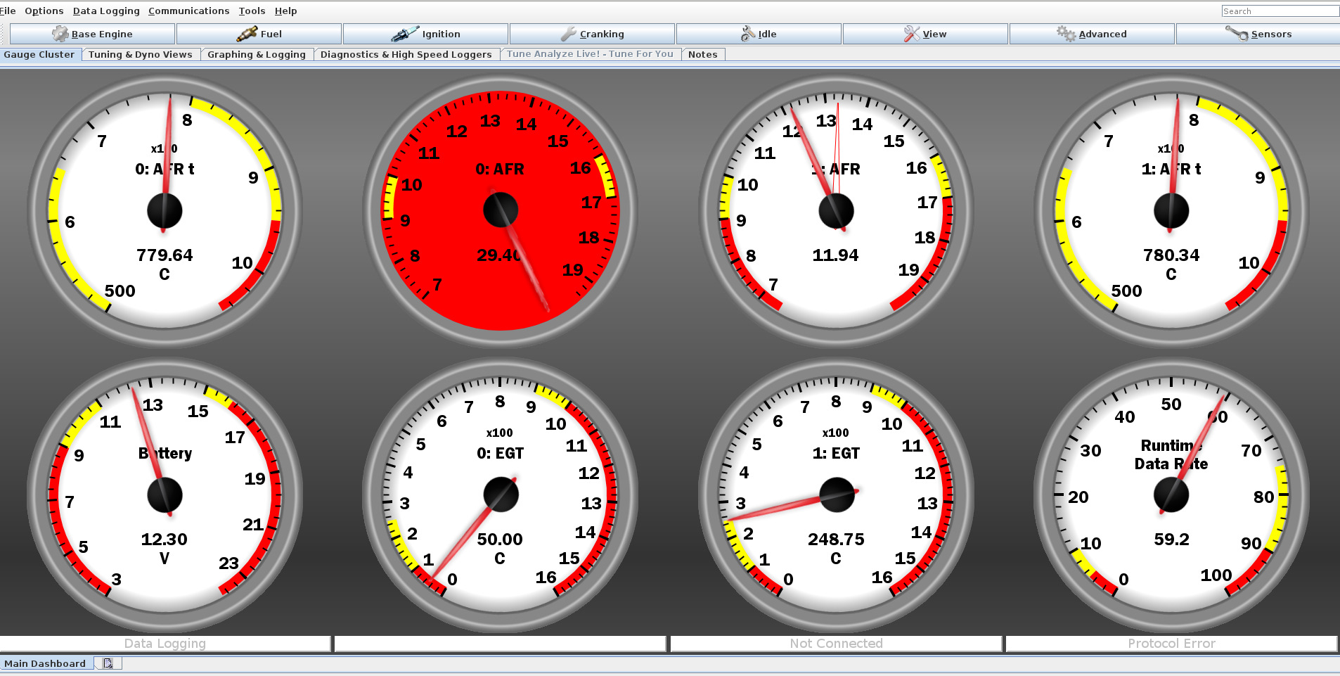Click the View tools icon
The height and width of the screenshot is (676, 1340).
coord(911,34)
